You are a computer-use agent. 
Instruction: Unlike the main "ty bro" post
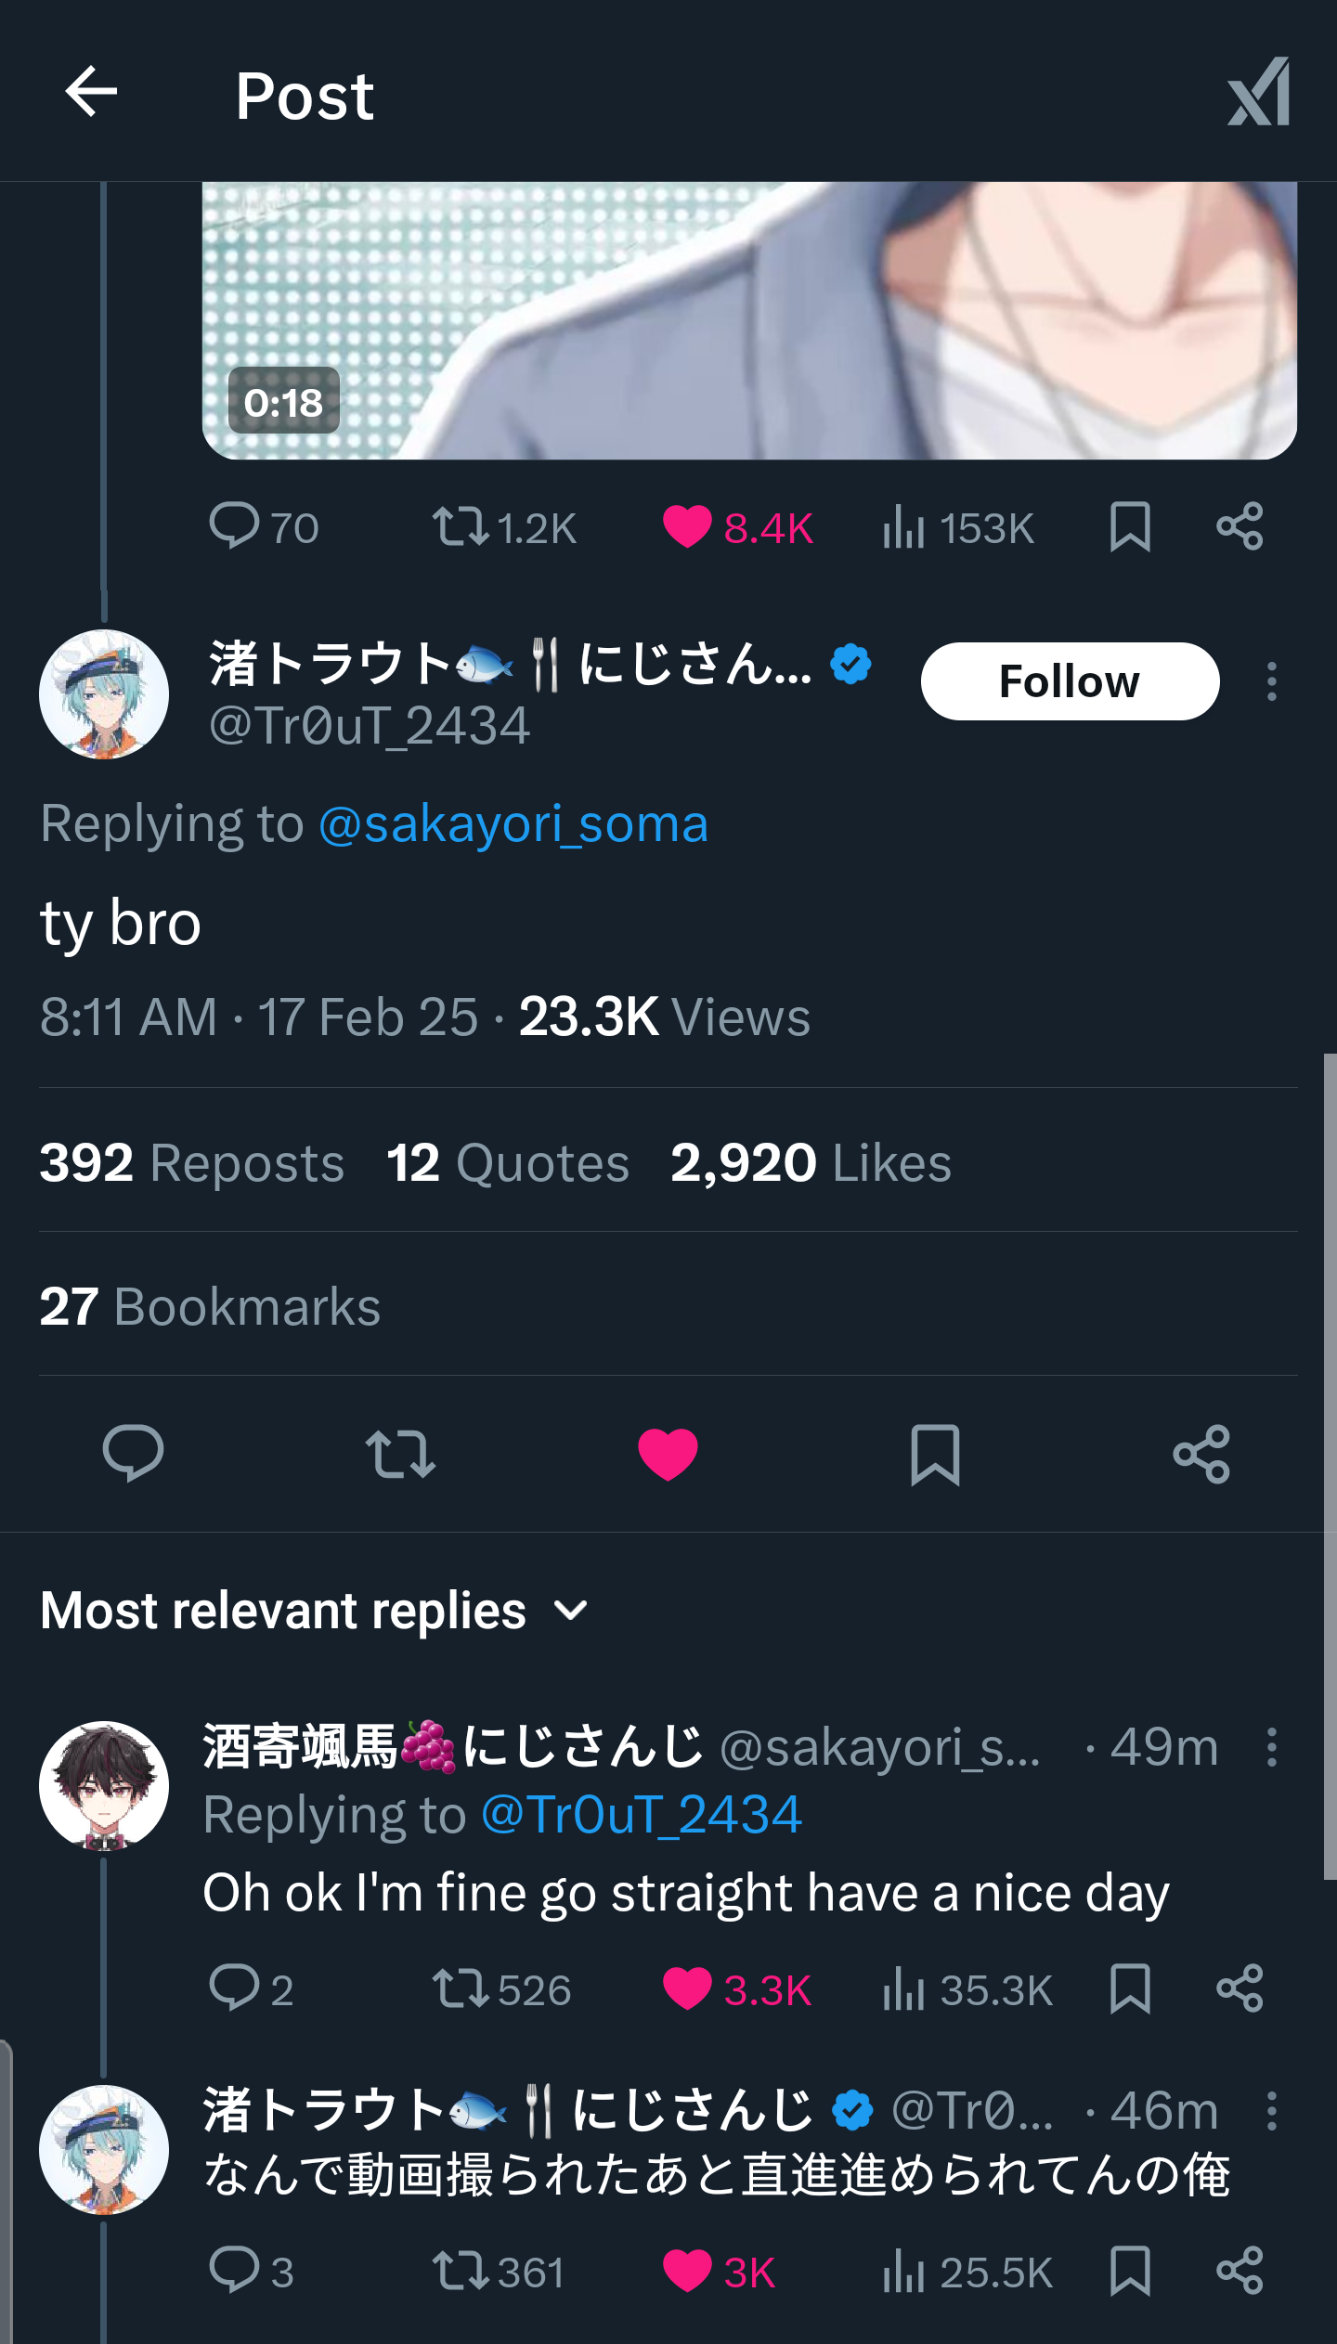click(x=668, y=1453)
